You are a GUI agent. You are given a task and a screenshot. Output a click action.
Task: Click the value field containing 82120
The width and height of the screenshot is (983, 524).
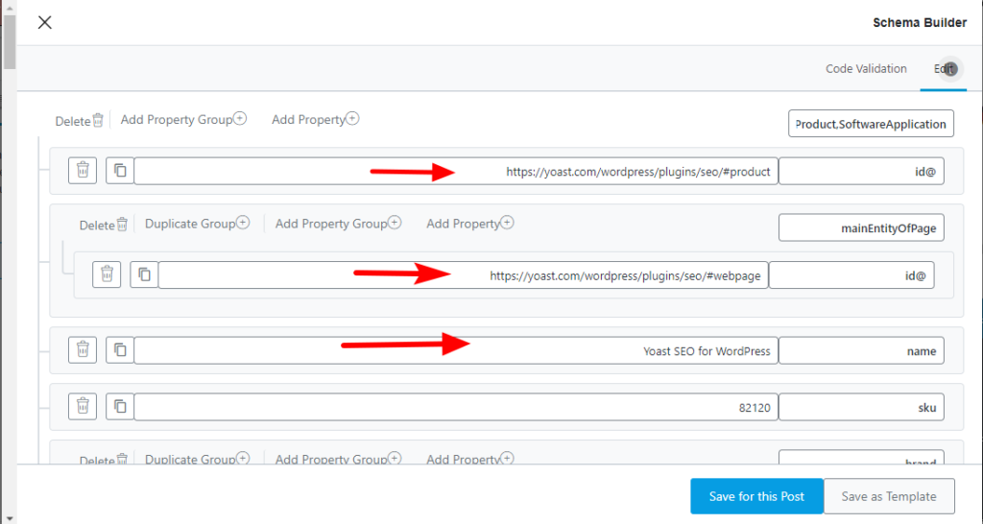(x=455, y=407)
